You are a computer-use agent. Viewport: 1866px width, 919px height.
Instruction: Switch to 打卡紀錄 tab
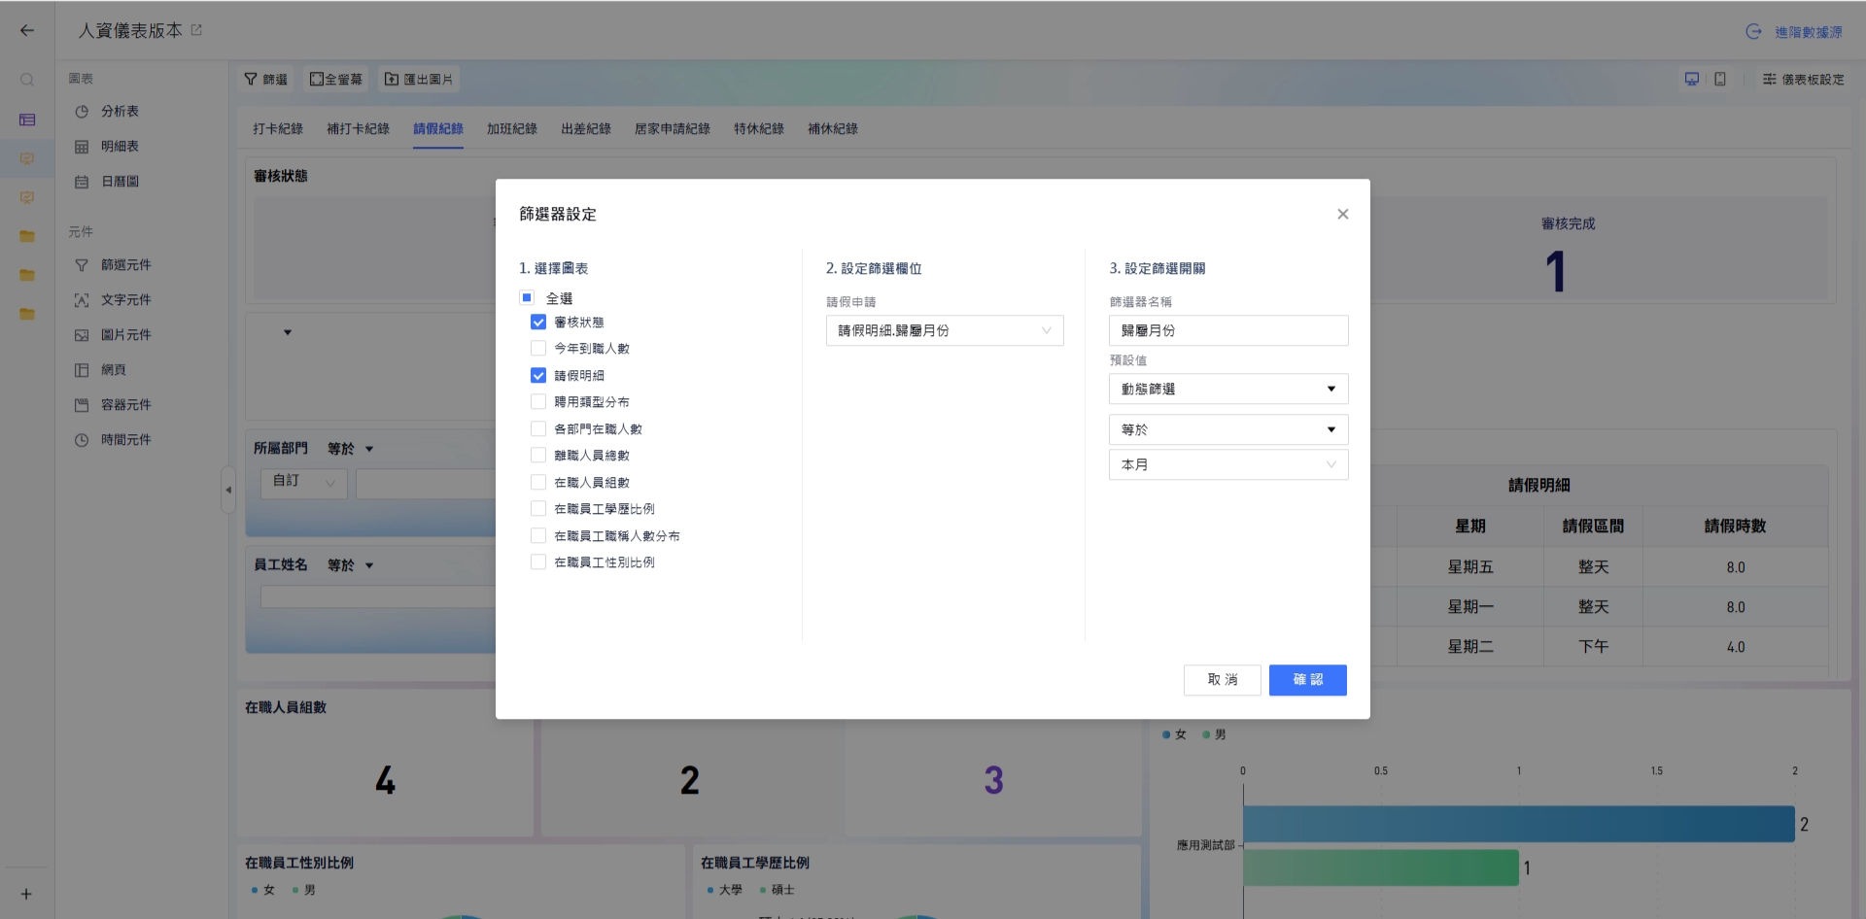click(278, 129)
